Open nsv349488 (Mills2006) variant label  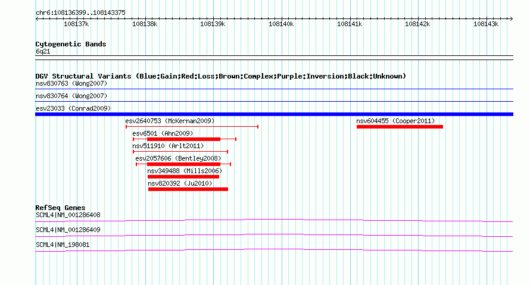[x=185, y=171]
